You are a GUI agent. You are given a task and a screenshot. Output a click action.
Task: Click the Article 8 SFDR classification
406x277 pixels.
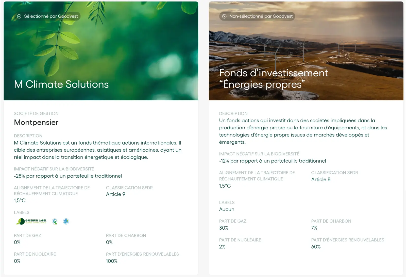pos(321,179)
